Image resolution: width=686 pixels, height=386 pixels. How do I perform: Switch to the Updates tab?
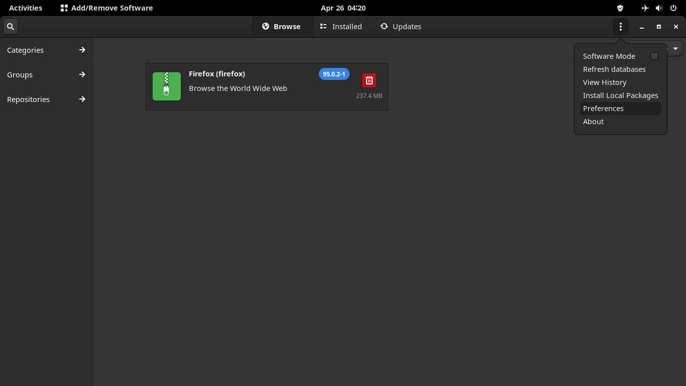coord(407,26)
